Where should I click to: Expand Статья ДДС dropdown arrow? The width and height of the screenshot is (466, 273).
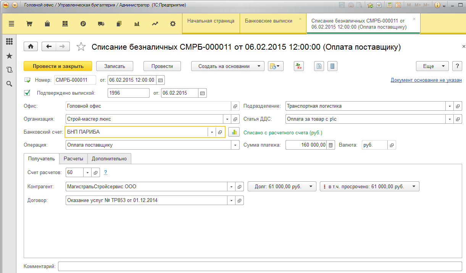pos(450,119)
